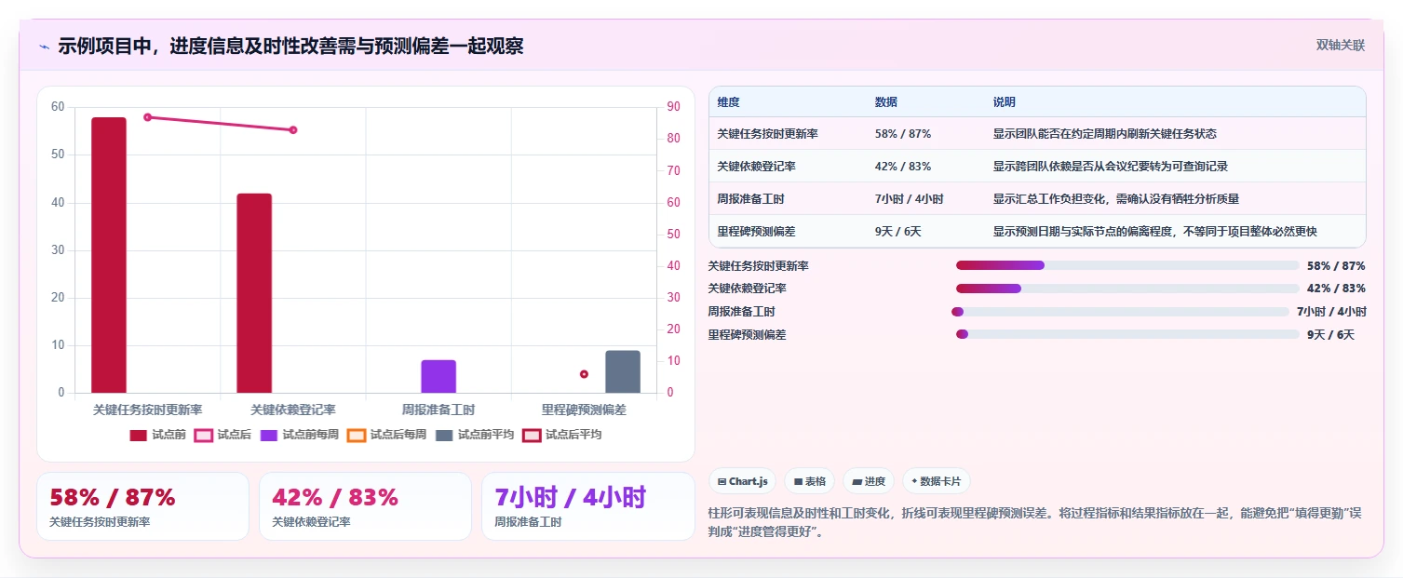
Task: Click the 7小时 / 4小时 data card
Action: pos(587,506)
